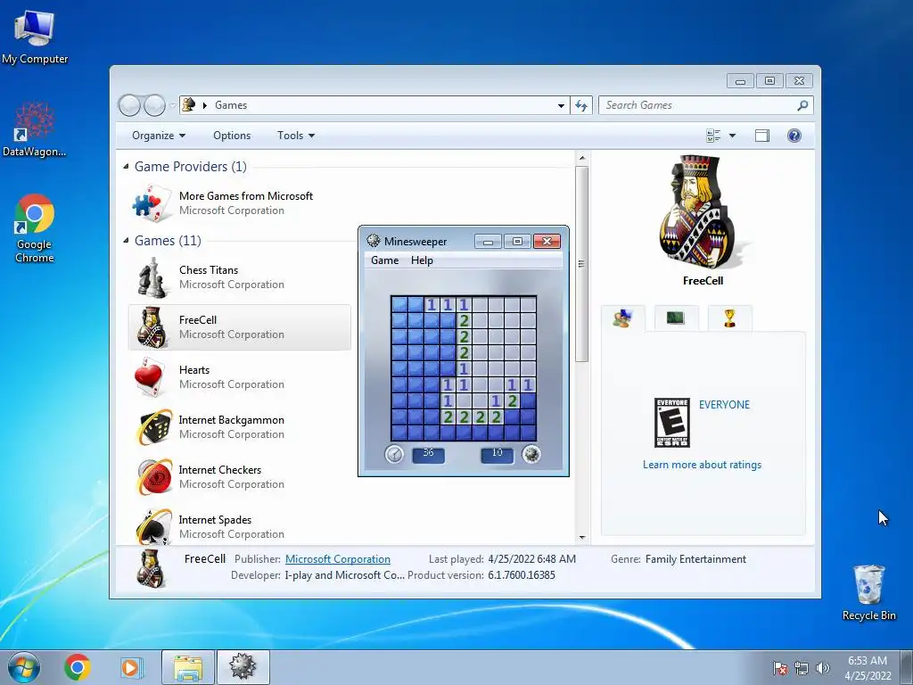
Task: Select the 'Internet Checkers' game title
Action: [x=220, y=470]
